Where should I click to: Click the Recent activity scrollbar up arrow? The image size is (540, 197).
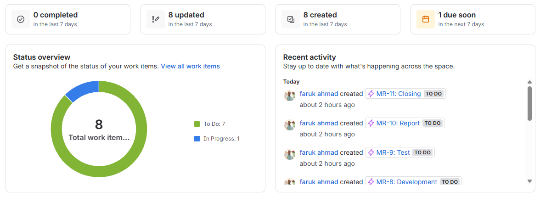529,82
